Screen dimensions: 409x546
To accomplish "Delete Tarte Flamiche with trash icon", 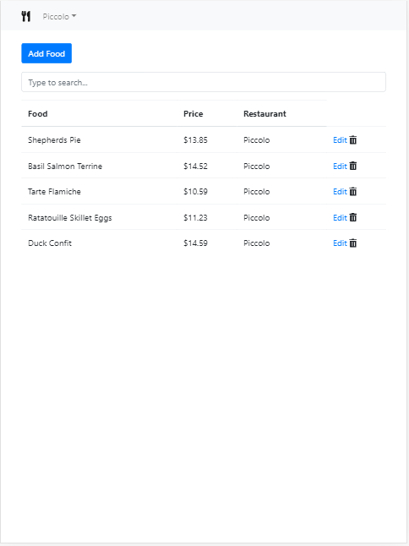I will pos(353,191).
